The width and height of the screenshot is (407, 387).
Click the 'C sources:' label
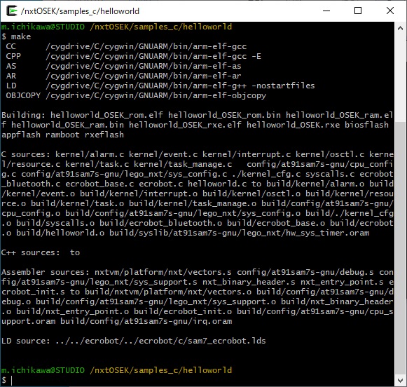pos(26,154)
